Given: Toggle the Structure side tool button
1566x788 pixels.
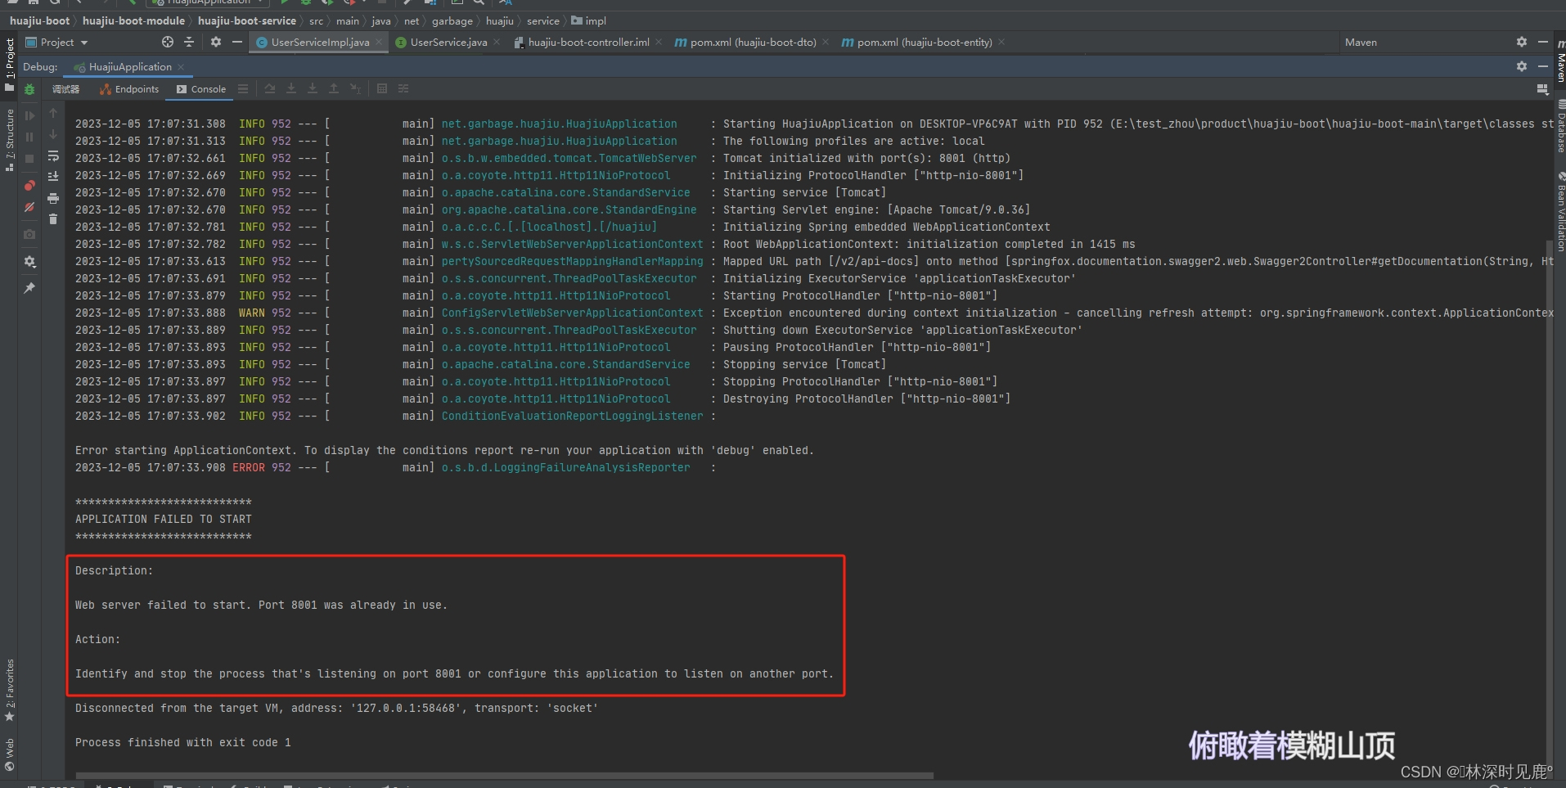Looking at the screenshot, I should point(10,140).
